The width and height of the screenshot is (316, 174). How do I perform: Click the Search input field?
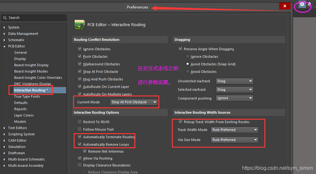36,18
